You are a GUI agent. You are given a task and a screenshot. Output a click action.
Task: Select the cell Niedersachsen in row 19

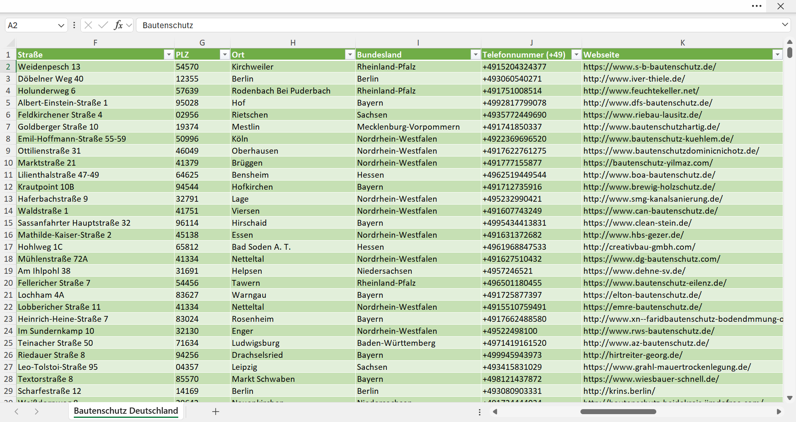click(418, 271)
